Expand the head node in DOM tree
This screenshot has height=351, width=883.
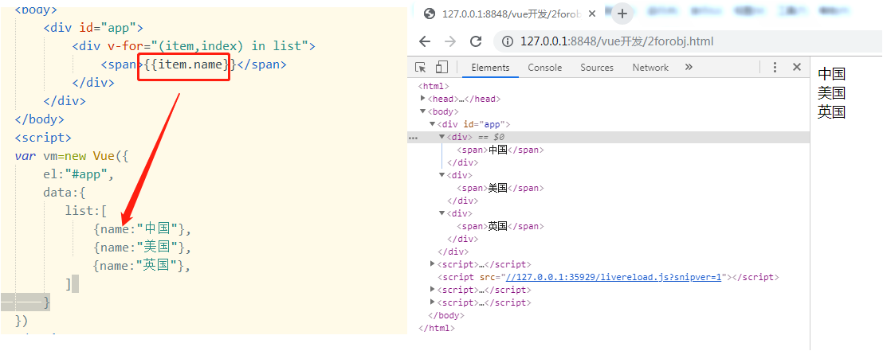(423, 99)
